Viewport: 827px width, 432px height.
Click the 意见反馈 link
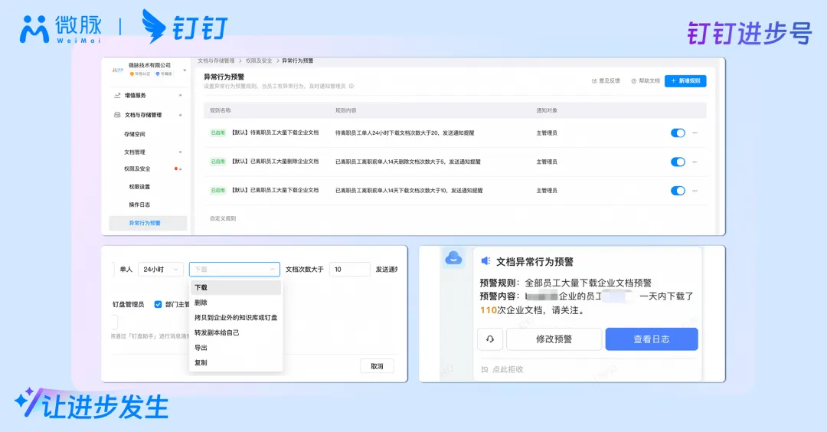coord(606,80)
